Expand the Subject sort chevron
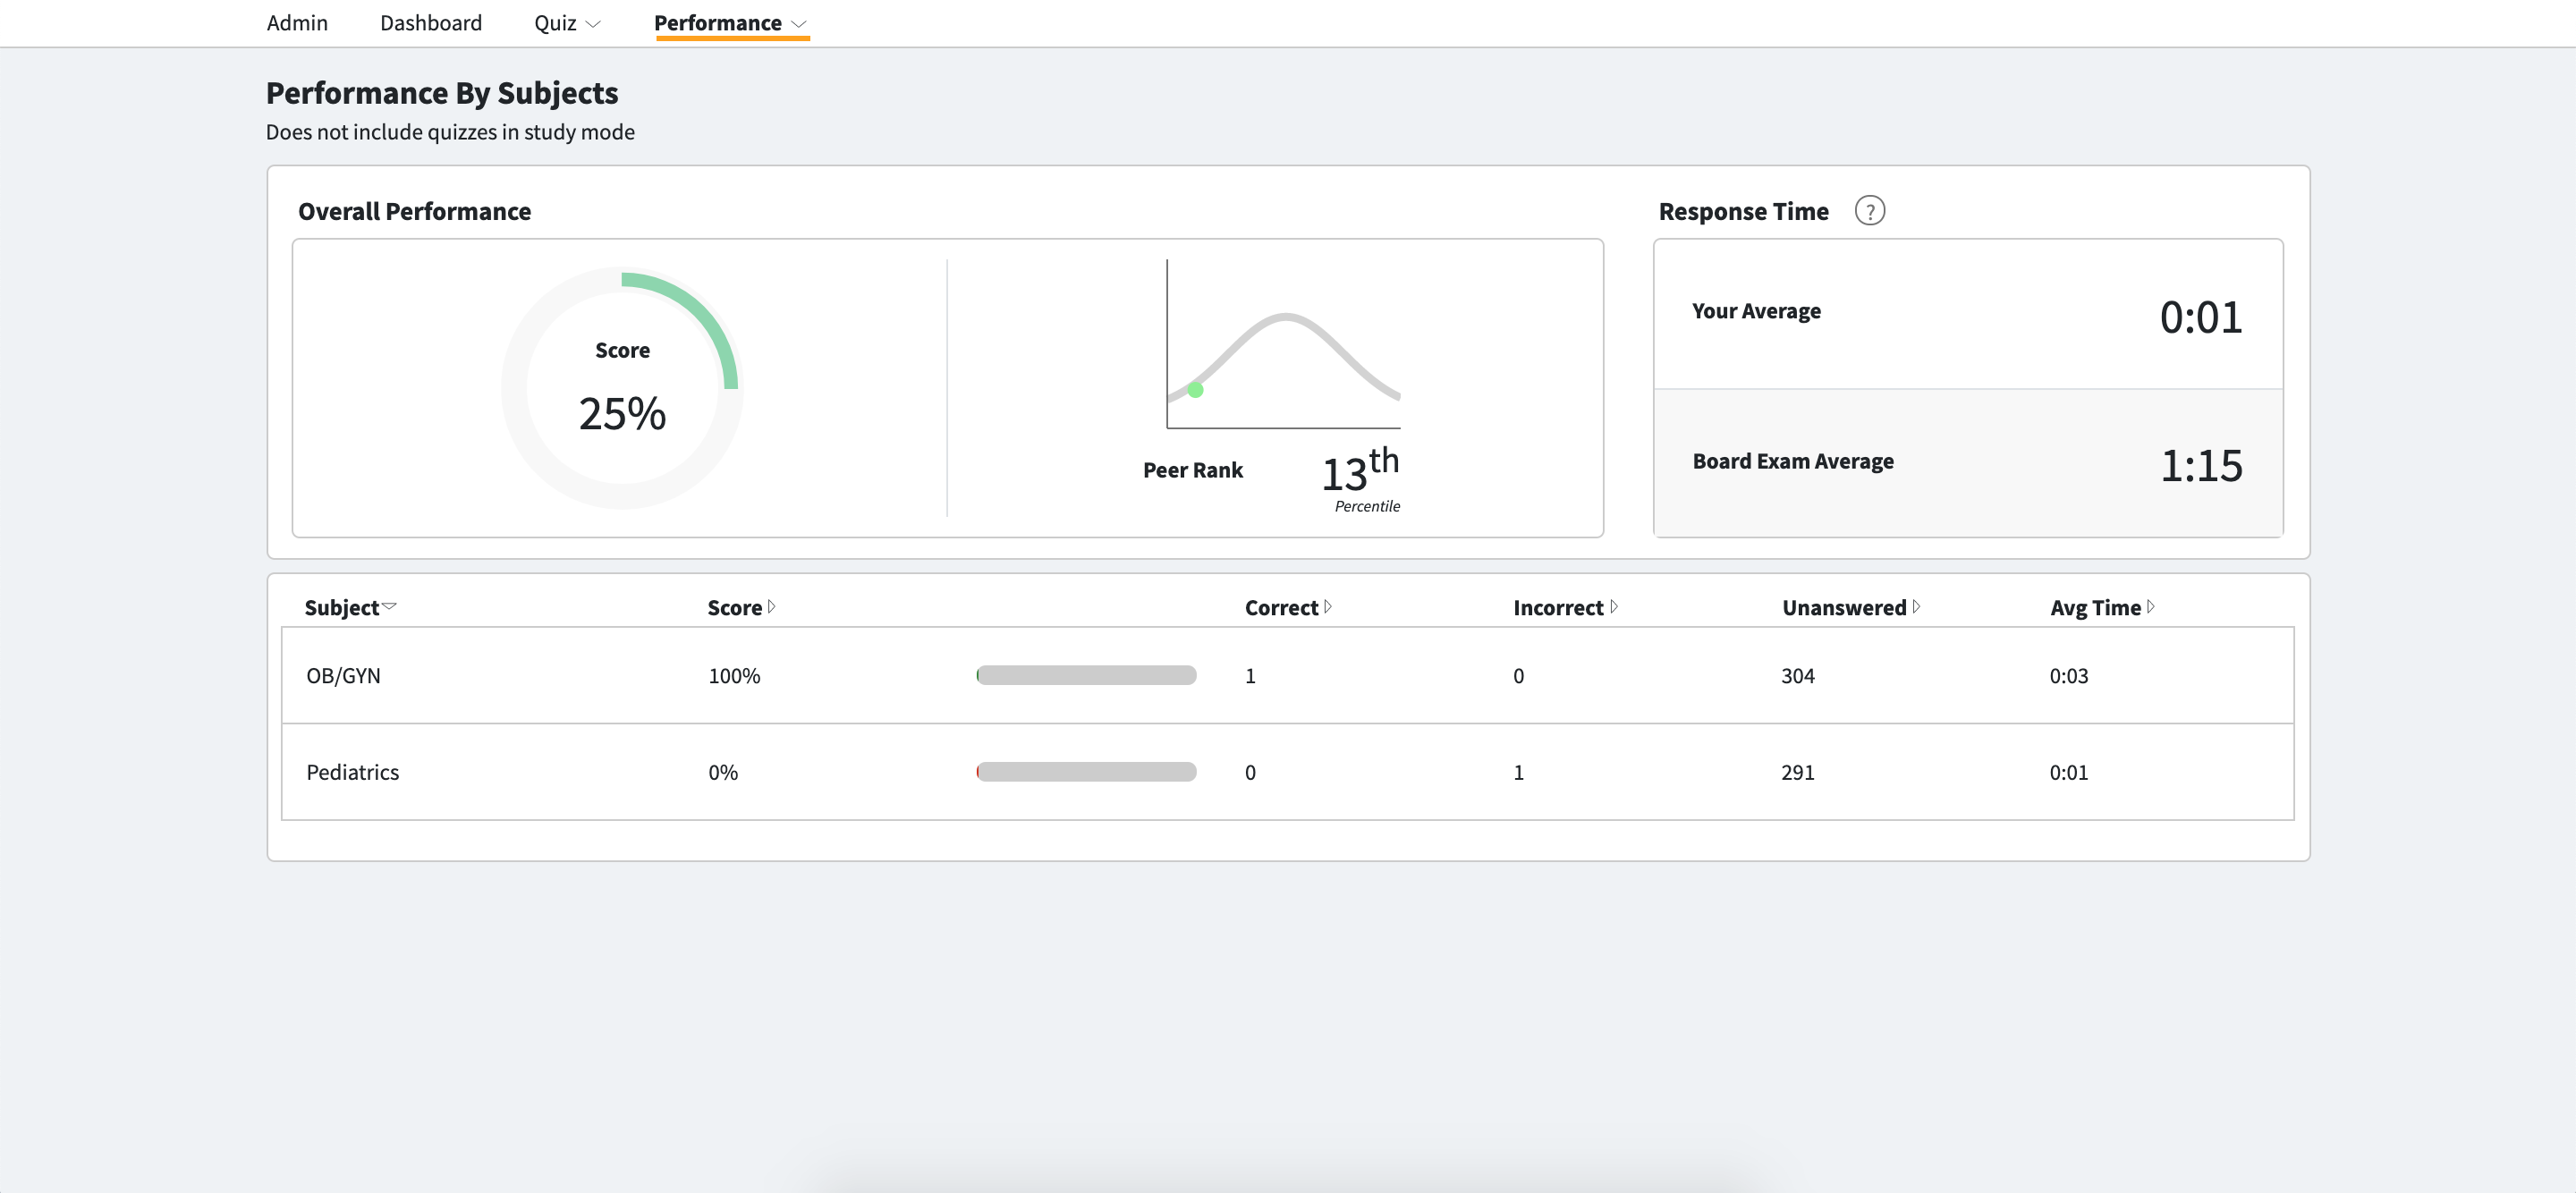Image resolution: width=2576 pixels, height=1193 pixels. coord(391,606)
